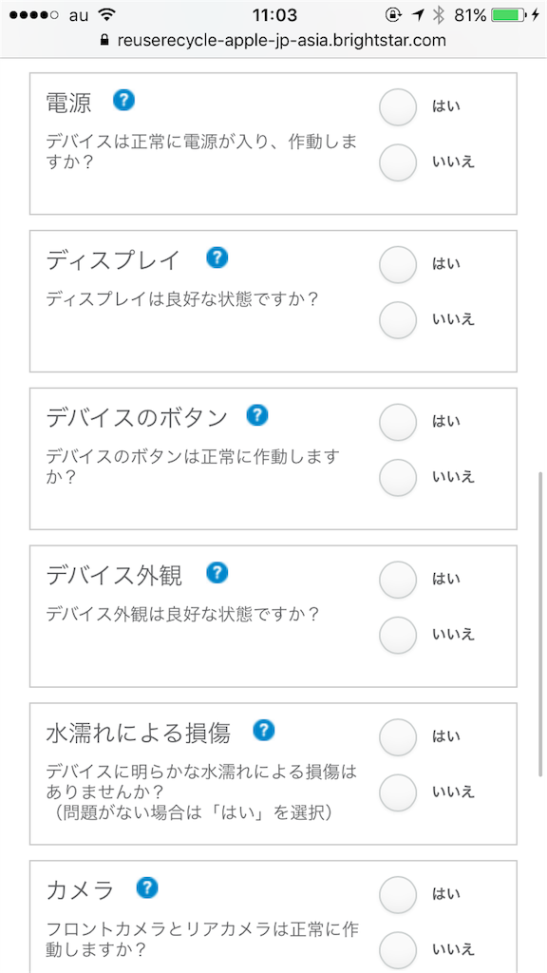547x973 pixels.
Task: Select いいえ for 電源 question
Action: pos(398,162)
